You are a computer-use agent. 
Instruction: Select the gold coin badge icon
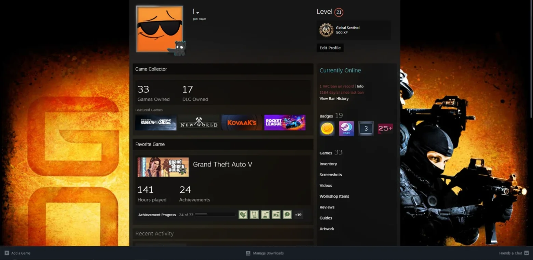pyautogui.click(x=327, y=129)
